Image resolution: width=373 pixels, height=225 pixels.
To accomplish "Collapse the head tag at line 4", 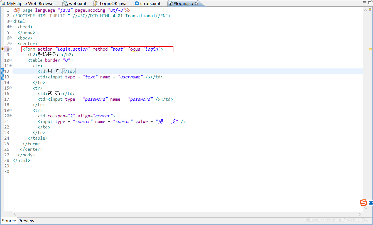I will click(10, 27).
